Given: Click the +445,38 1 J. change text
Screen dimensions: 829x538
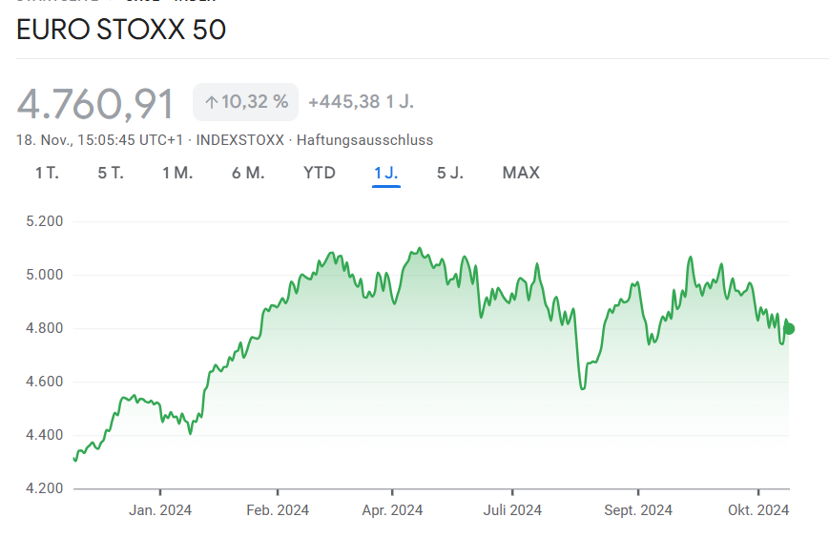Looking at the screenshot, I should [x=362, y=101].
